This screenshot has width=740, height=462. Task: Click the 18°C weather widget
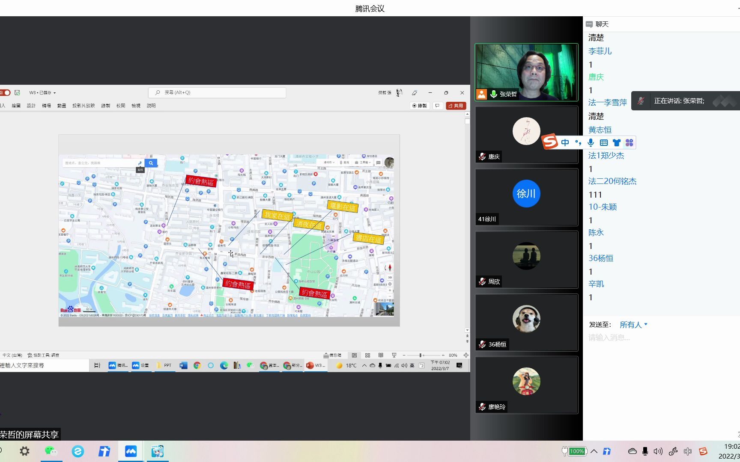pyautogui.click(x=346, y=365)
